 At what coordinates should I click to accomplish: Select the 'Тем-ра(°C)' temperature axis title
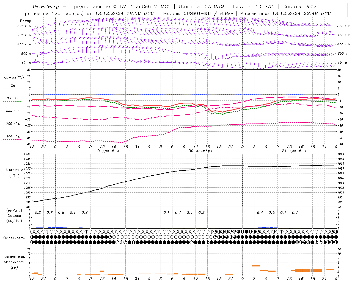[x=13, y=77]
